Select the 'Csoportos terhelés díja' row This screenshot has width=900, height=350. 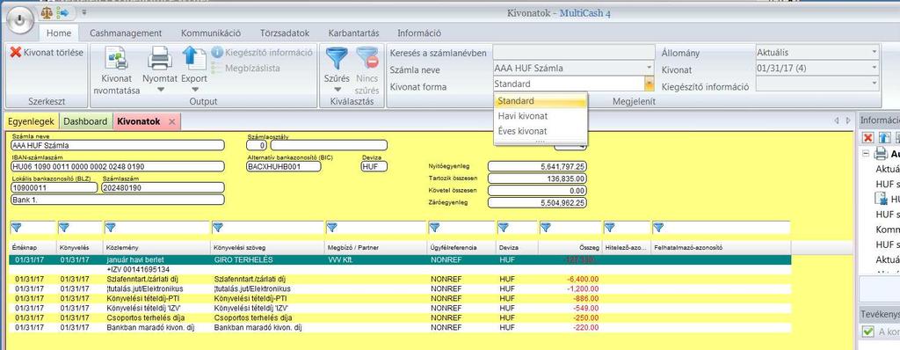[x=400, y=317]
